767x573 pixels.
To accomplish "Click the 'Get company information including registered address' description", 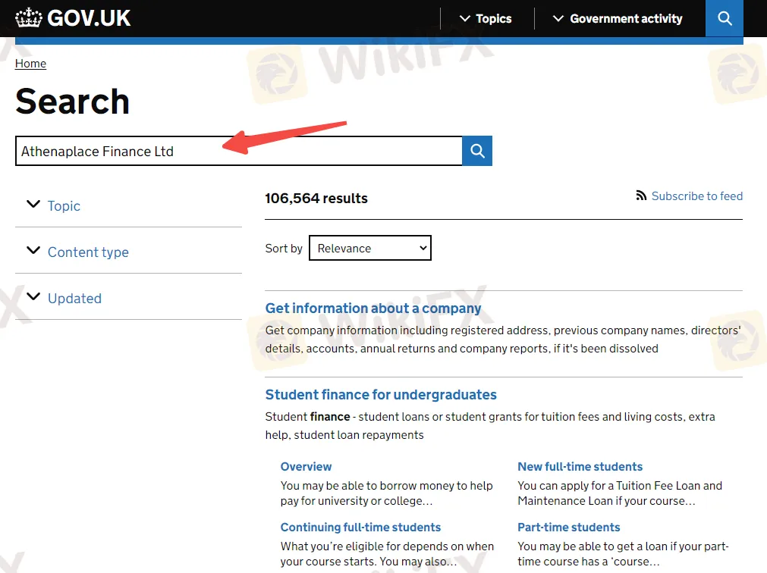I will pyautogui.click(x=503, y=340).
